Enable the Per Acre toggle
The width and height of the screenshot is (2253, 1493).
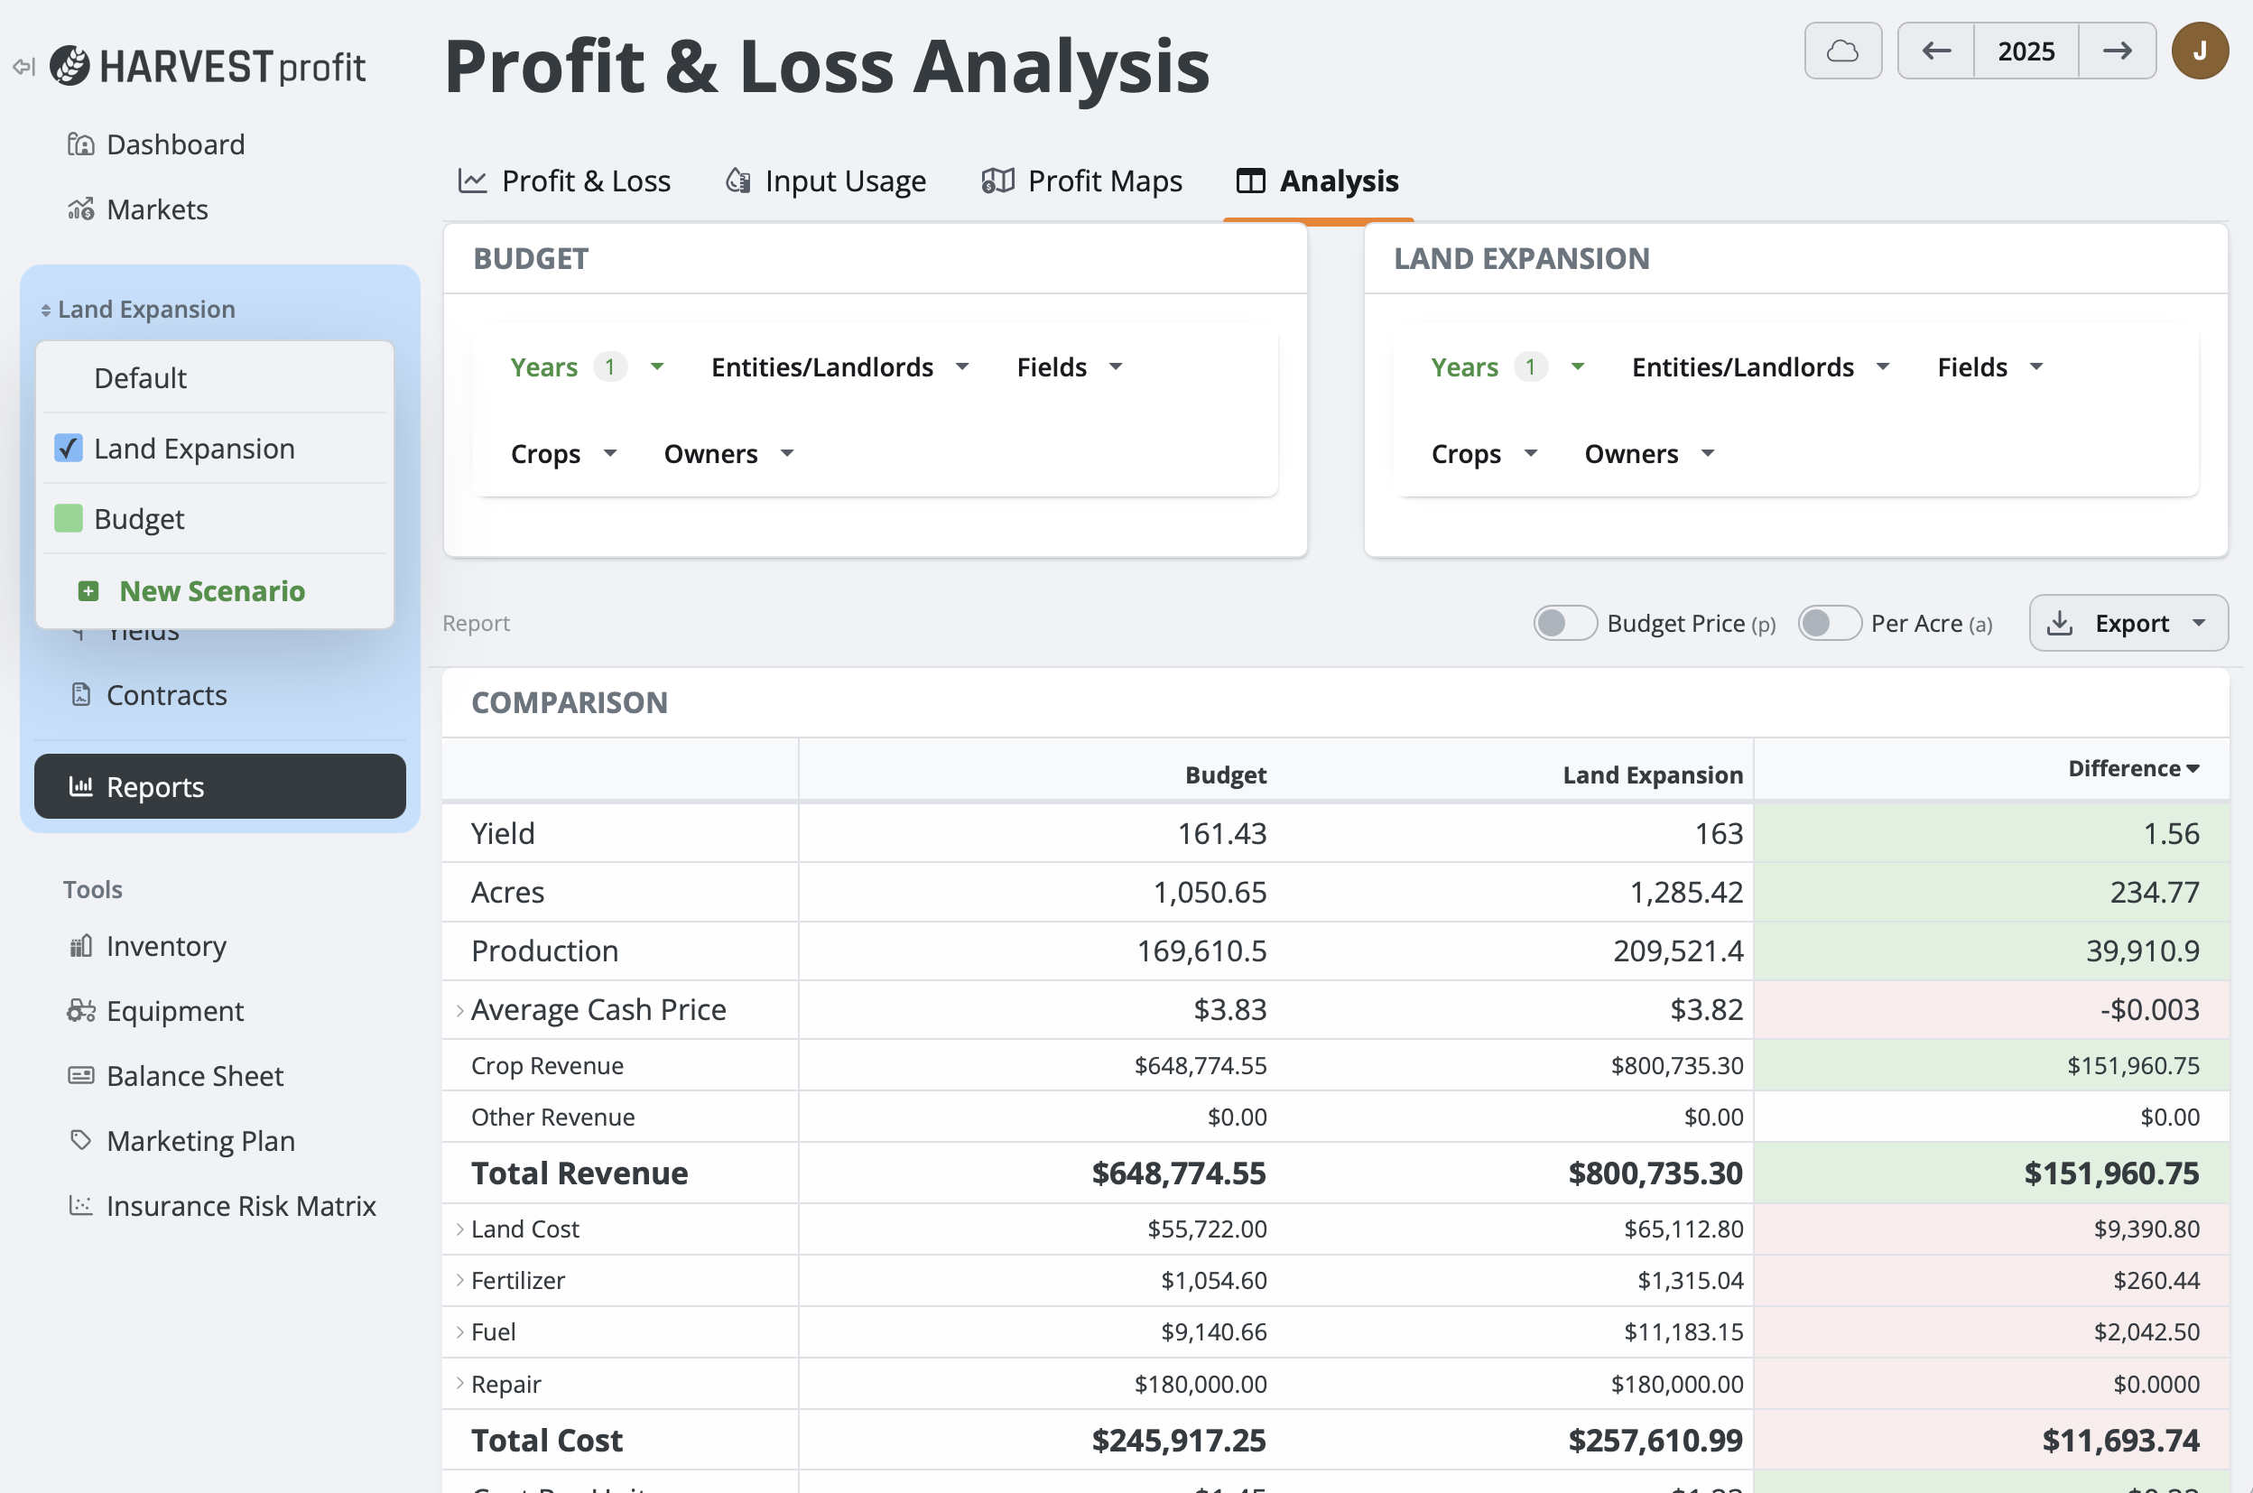point(1830,623)
